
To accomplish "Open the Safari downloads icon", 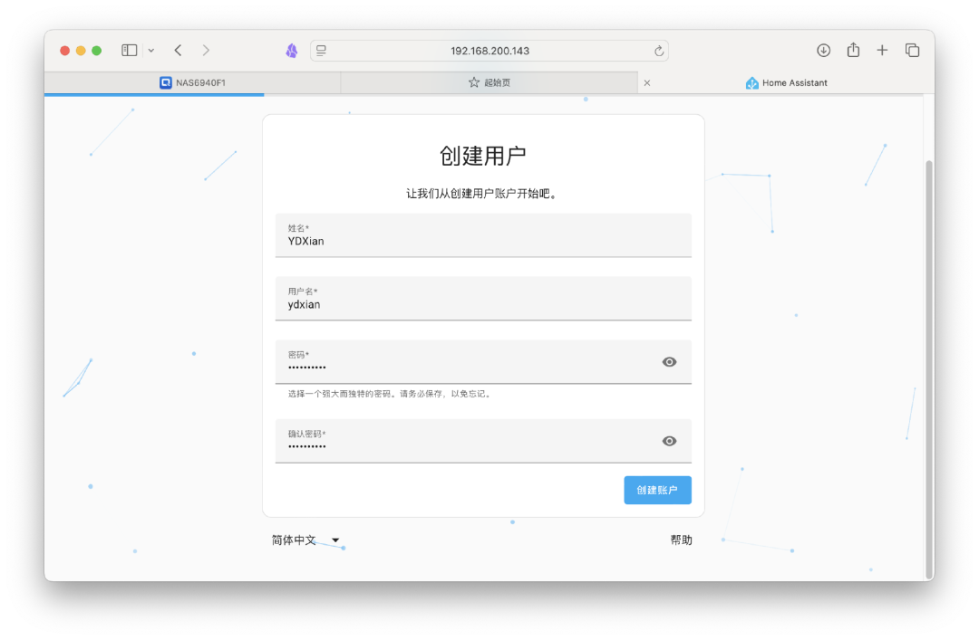I will [823, 51].
